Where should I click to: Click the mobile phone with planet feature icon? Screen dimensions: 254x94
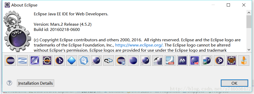[x=207, y=61]
